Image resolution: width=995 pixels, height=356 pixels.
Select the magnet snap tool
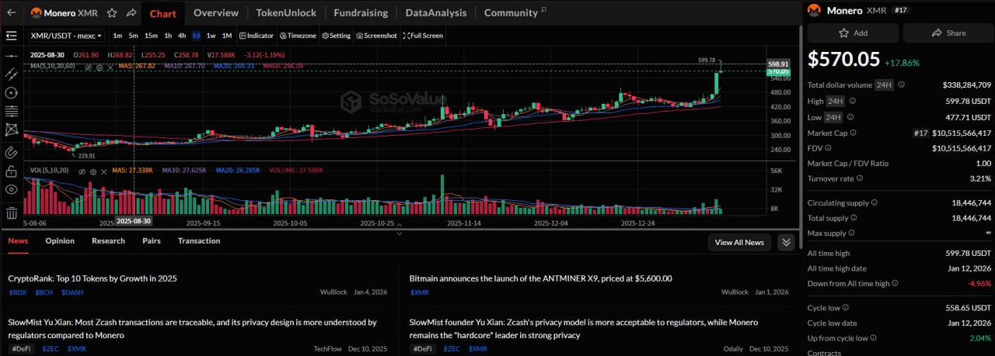point(12,152)
